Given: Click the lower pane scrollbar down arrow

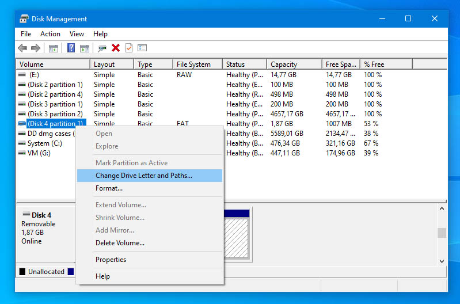Looking at the screenshot, I should click(442, 261).
